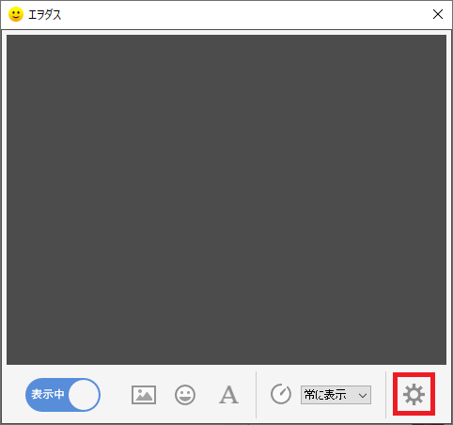
Task: Toggle the 表示中 switch off
Action: pyautogui.click(x=63, y=395)
